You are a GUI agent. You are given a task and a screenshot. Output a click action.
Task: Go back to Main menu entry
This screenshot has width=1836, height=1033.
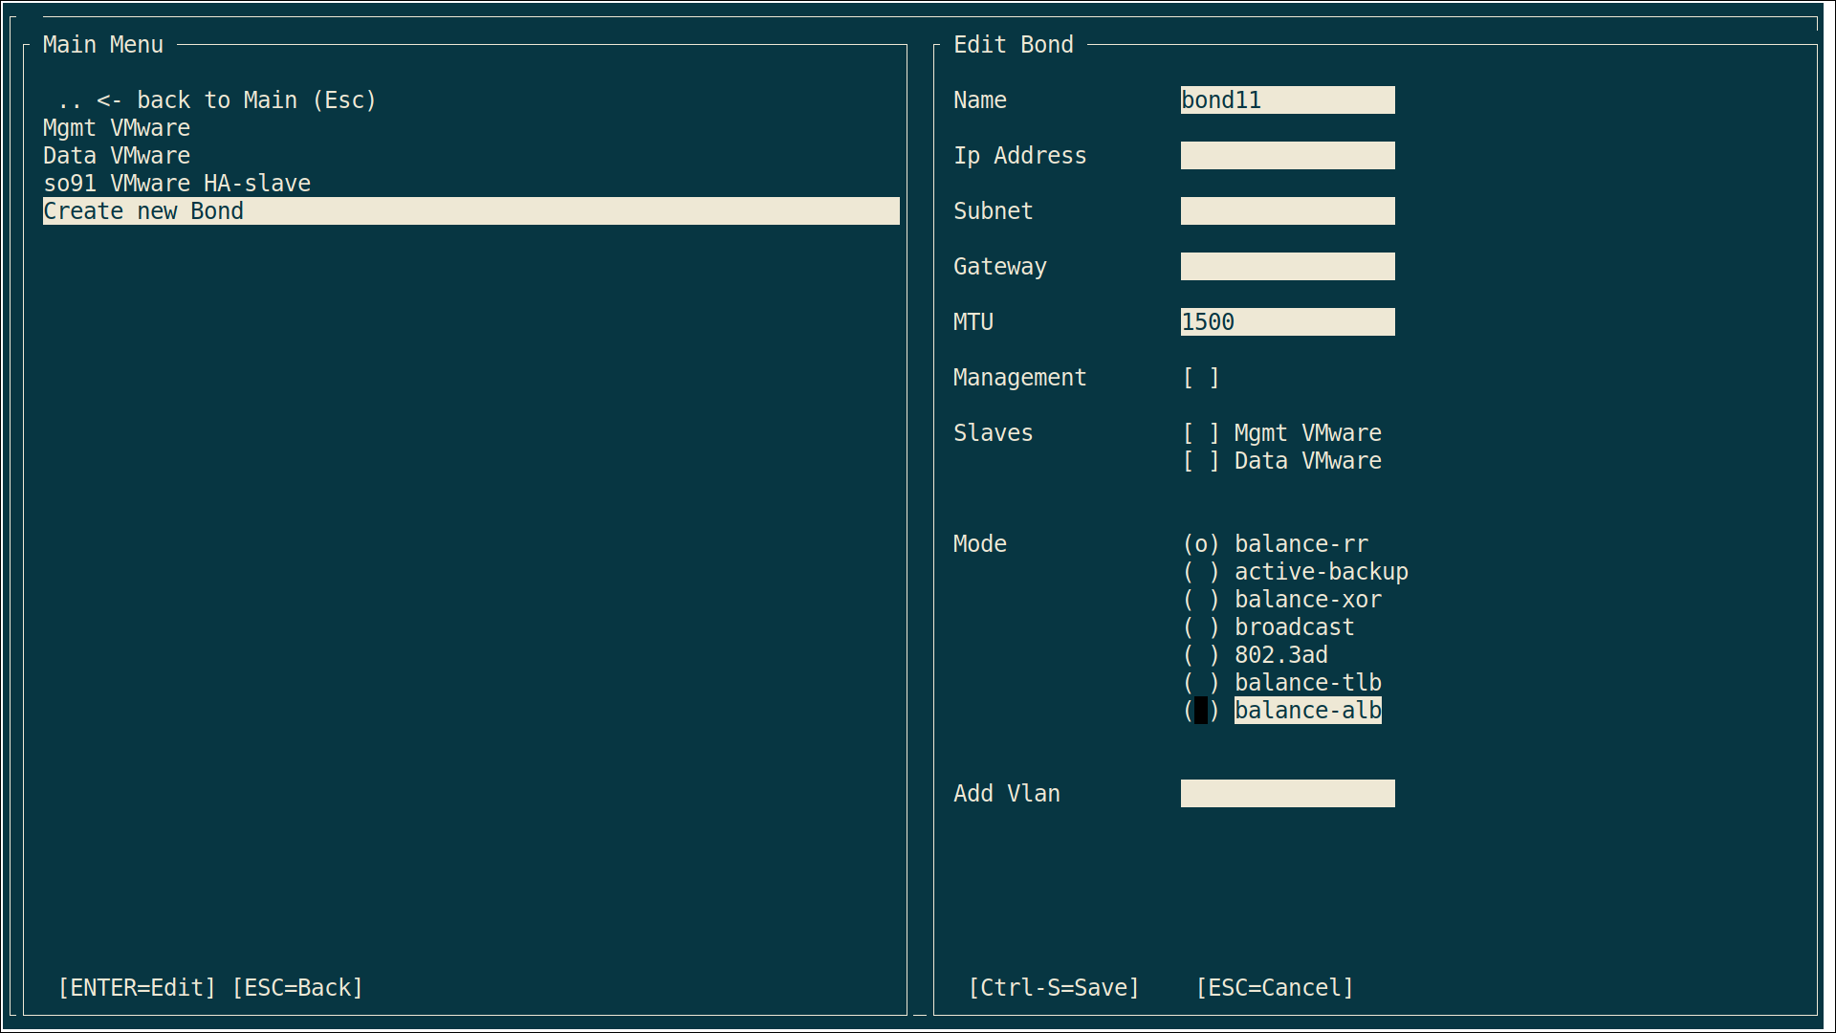[217, 100]
